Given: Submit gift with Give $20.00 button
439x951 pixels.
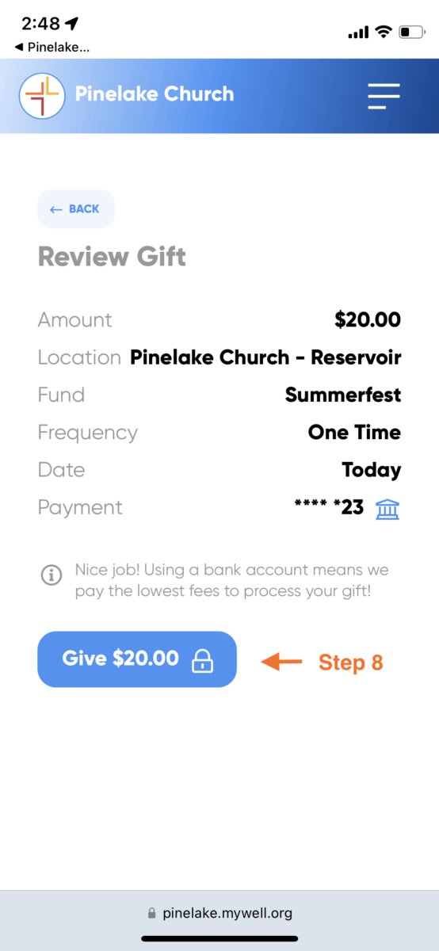Looking at the screenshot, I should (137, 659).
